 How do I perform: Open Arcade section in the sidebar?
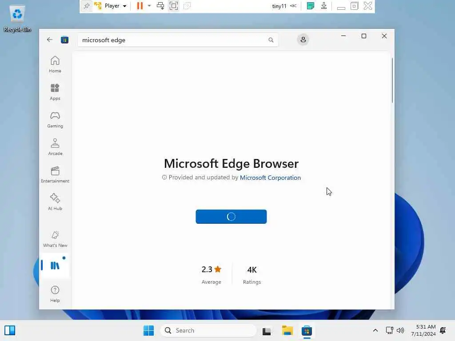click(x=55, y=147)
